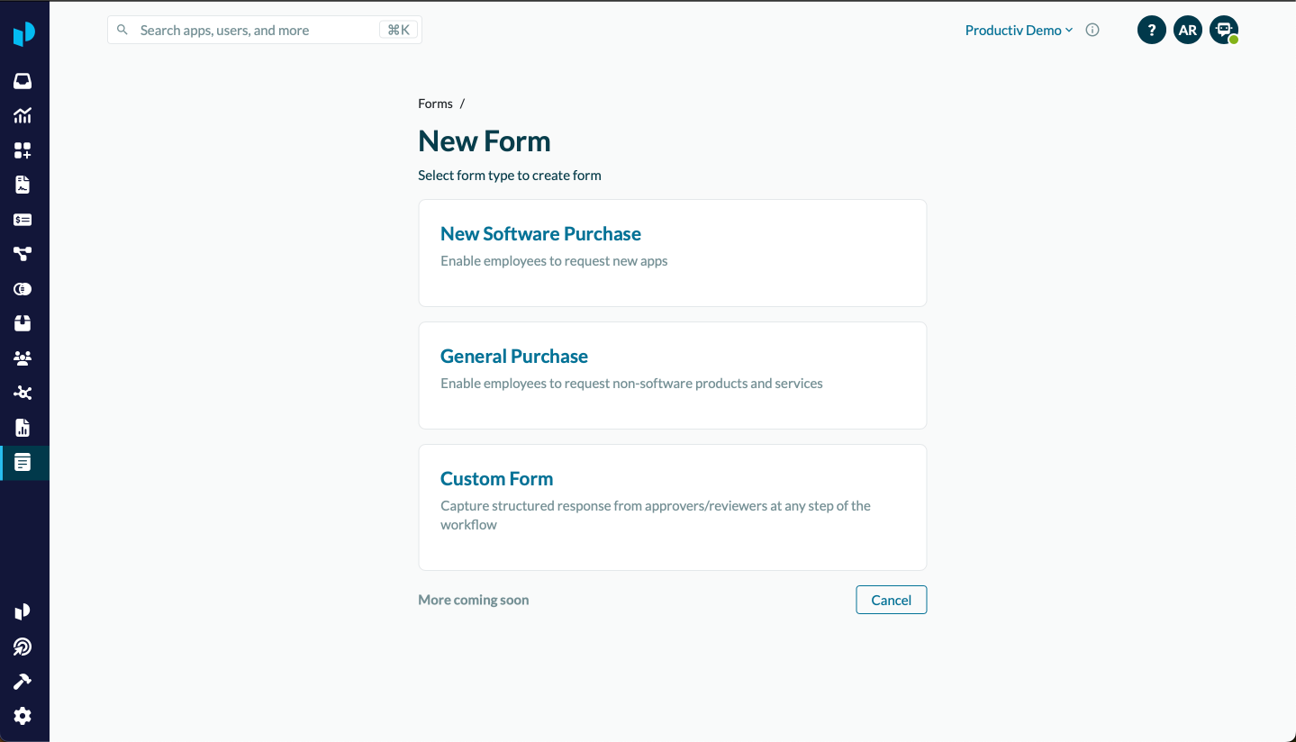1296x742 pixels.
Task: Click the 'New Form' heading
Action: [x=485, y=141]
